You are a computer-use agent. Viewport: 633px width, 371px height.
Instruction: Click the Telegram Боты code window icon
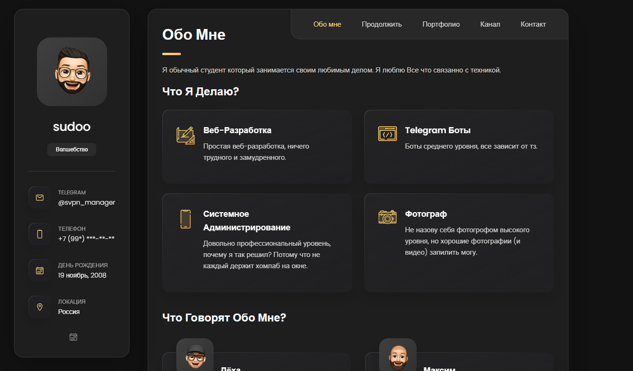(x=387, y=134)
